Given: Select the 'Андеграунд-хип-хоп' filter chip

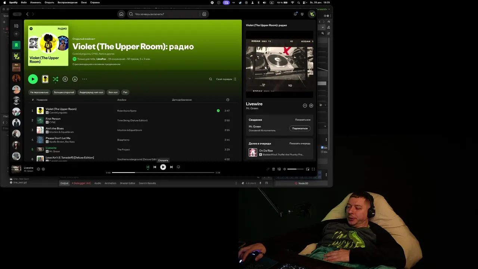Looking at the screenshot, I should (x=91, y=92).
